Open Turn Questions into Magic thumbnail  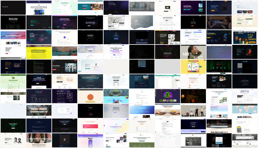[116, 126]
